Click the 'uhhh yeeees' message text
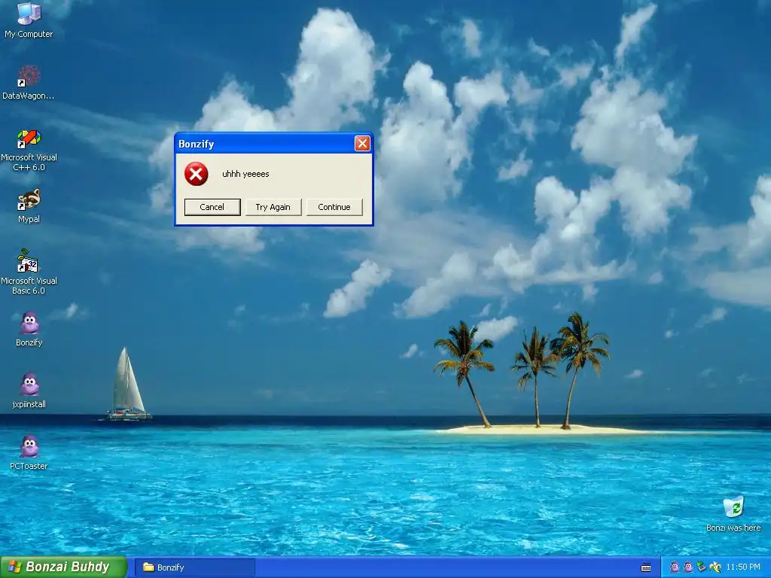771x578 pixels. 245,174
